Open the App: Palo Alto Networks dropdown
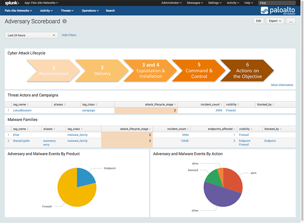304x223 pixels. point(41,3)
